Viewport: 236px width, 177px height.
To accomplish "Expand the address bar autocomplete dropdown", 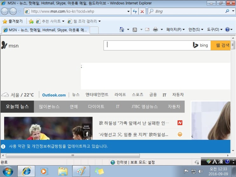I will click(x=128, y=11).
